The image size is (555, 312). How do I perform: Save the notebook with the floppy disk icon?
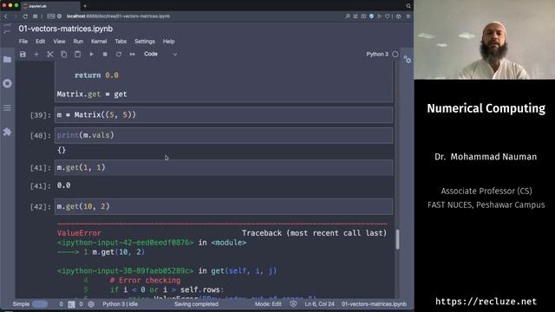(x=23, y=54)
